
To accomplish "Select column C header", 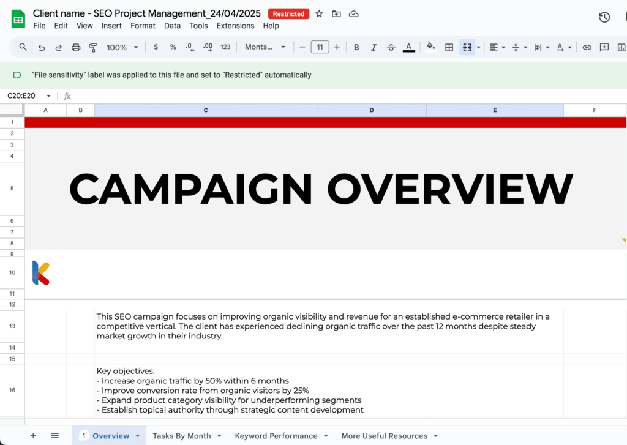I will click(x=206, y=110).
